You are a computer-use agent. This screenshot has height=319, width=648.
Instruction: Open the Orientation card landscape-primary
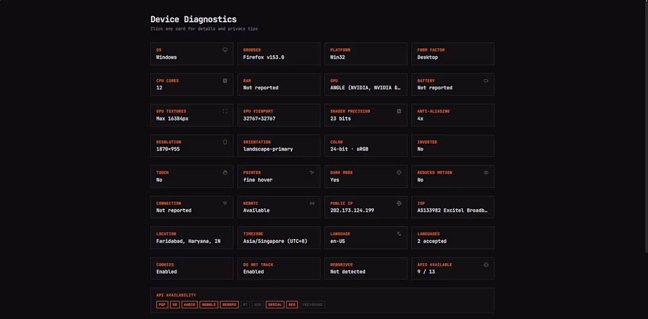coord(279,146)
